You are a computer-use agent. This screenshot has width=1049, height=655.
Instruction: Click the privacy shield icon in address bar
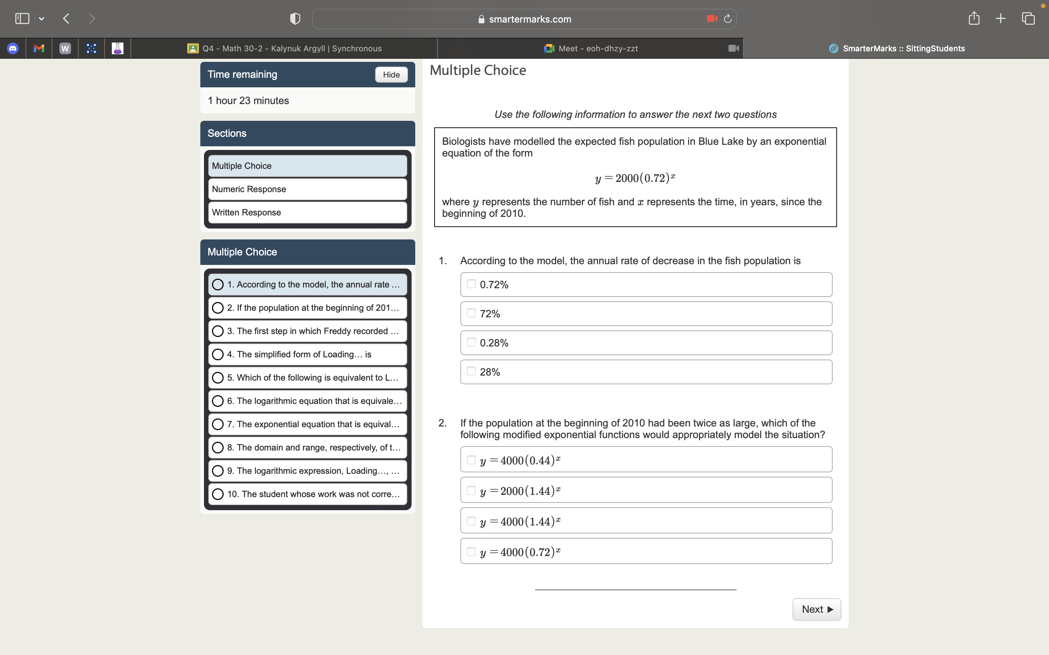click(x=294, y=18)
